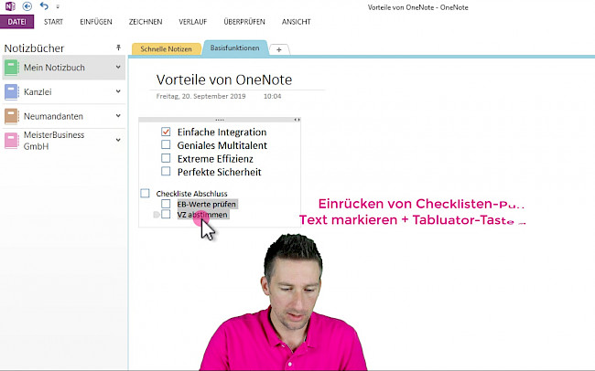The height and width of the screenshot is (371, 595).
Task: Click the pink MeisterBusiness GmbH notebook icon
Action: (x=11, y=141)
